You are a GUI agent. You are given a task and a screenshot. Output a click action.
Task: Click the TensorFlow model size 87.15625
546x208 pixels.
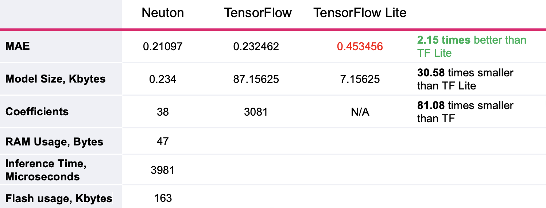click(x=256, y=79)
